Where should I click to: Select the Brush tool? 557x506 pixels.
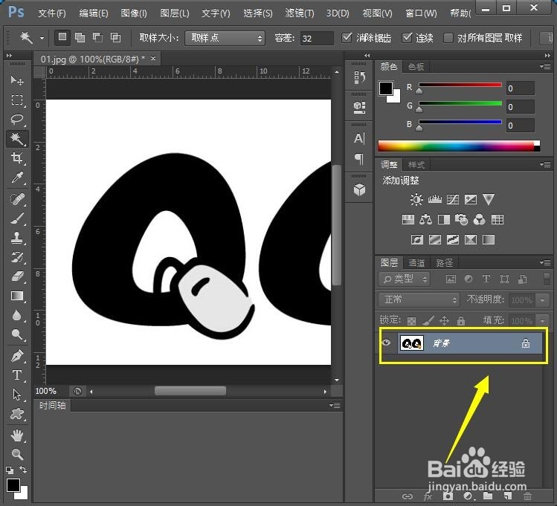click(x=16, y=218)
